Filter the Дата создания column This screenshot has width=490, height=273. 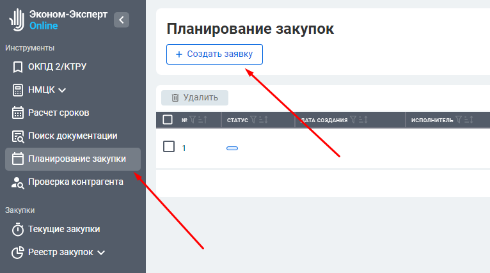[353, 120]
